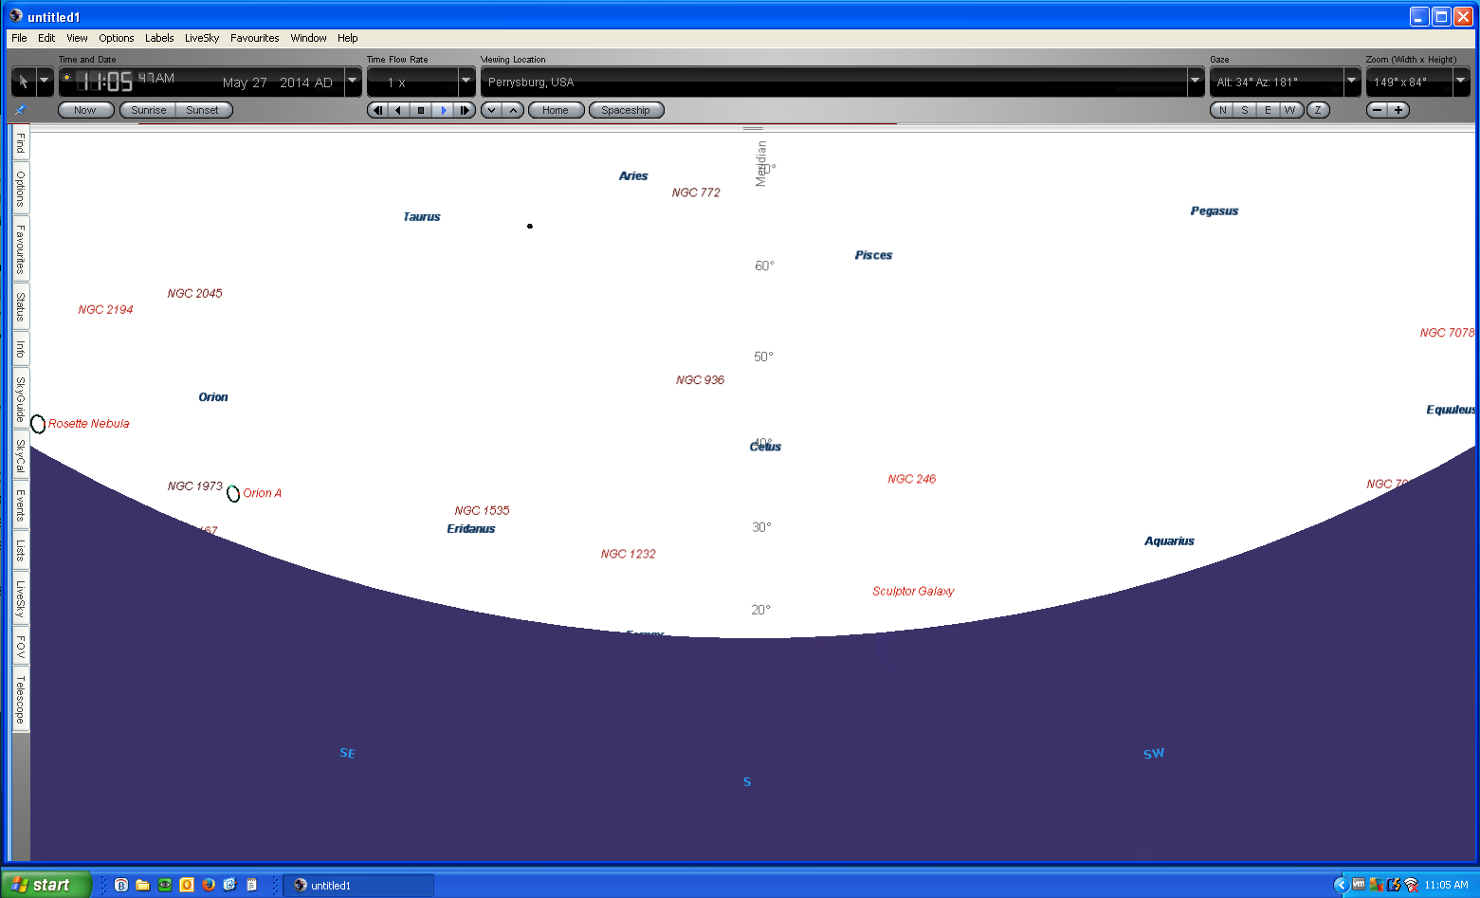Click the zoom out minus button
1480x898 pixels.
1378,110
